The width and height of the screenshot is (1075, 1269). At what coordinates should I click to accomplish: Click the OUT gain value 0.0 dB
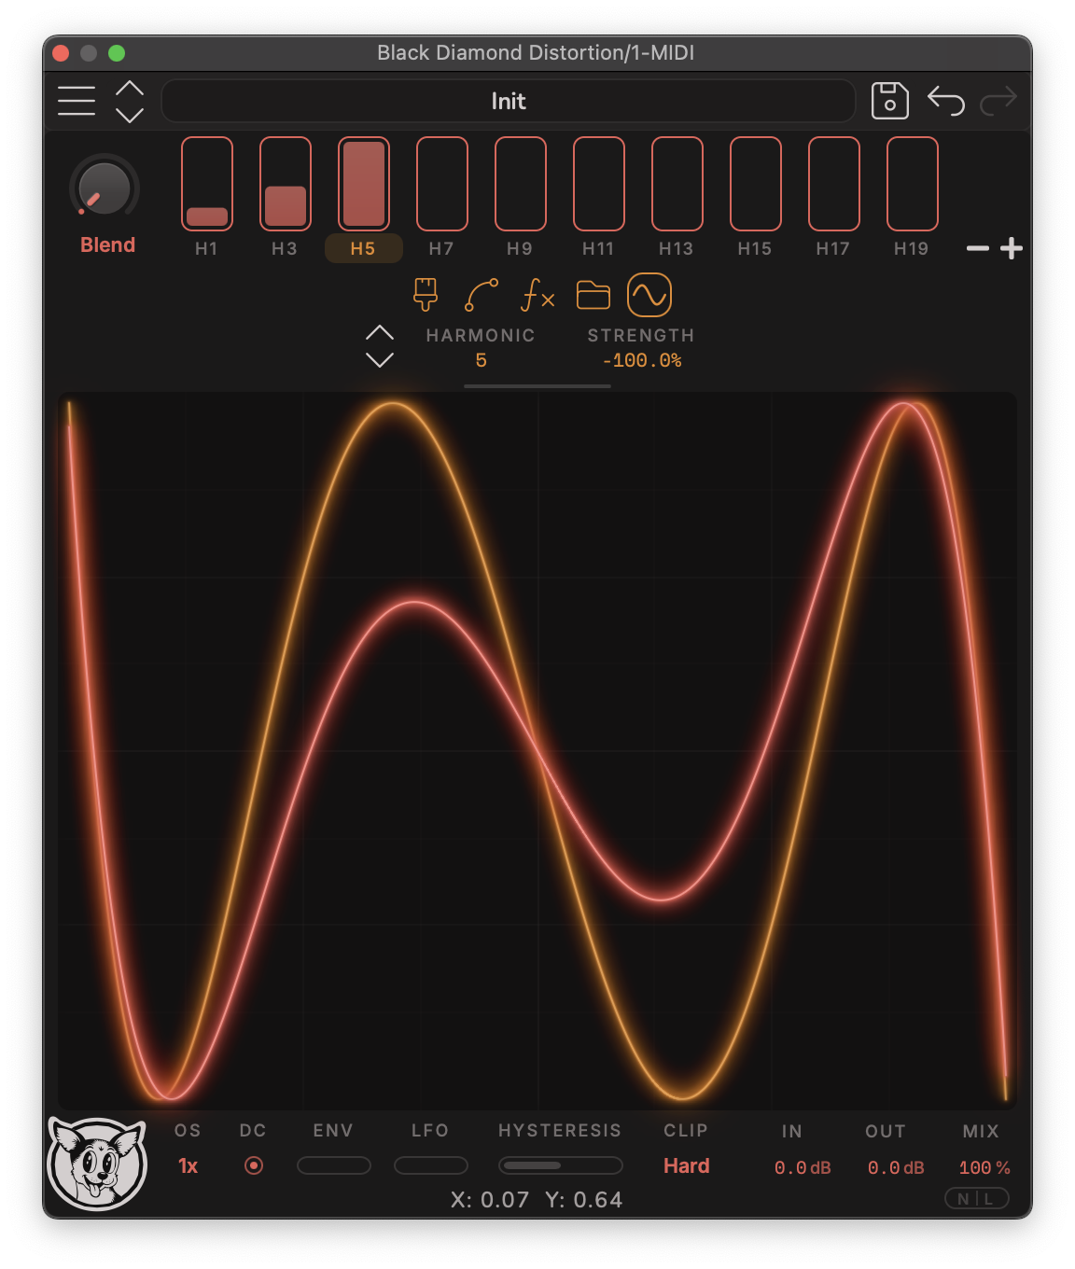click(896, 1168)
